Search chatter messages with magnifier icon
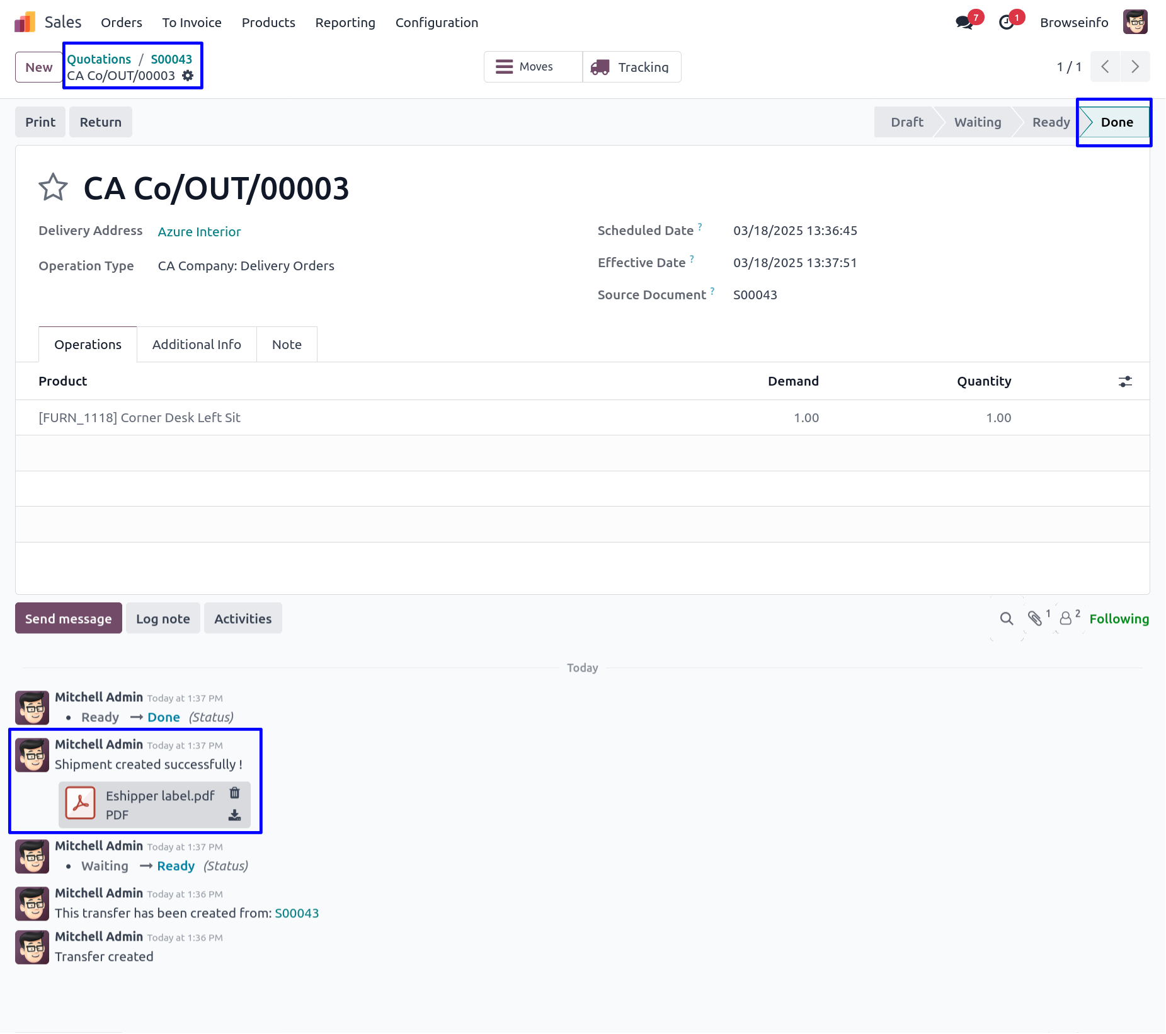The image size is (1166, 1034). point(1007,619)
